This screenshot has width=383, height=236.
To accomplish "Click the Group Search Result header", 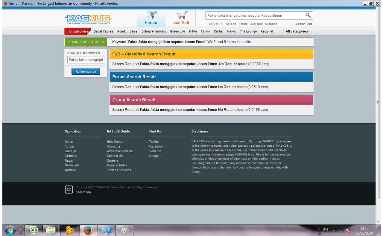I will click(211, 100).
